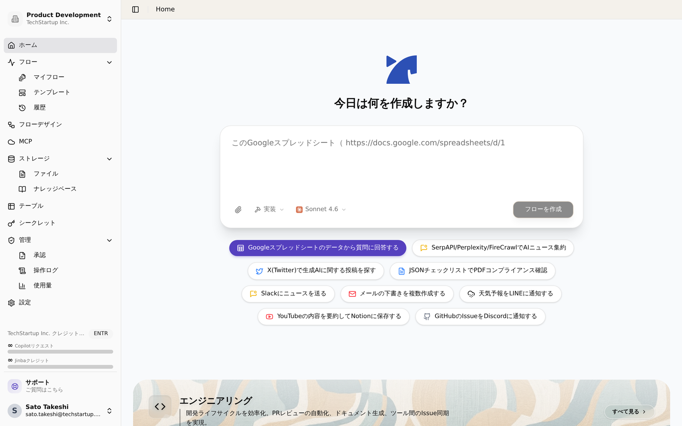Viewport: 682px width, 426px height.
Task: Click the flow pulse icon
Action: click(11, 62)
